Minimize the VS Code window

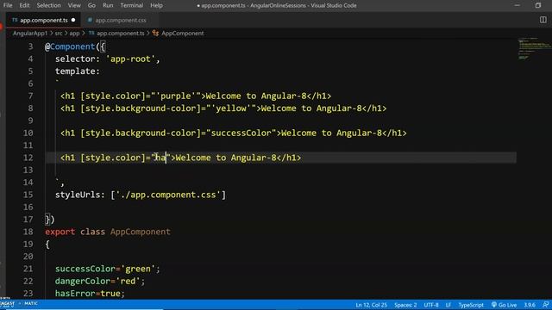click(x=517, y=5)
